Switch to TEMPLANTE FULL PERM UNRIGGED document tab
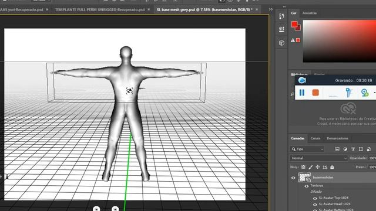 coord(100,10)
